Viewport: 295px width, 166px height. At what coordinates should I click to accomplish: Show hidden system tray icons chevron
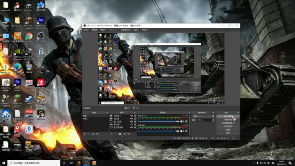[254, 163]
